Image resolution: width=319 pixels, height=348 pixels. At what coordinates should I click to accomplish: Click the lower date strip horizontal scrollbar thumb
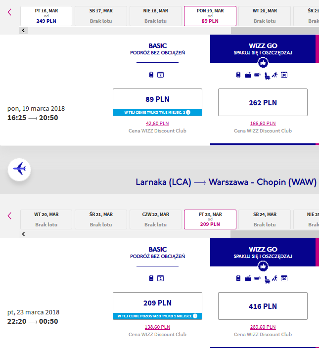(x=275, y=234)
